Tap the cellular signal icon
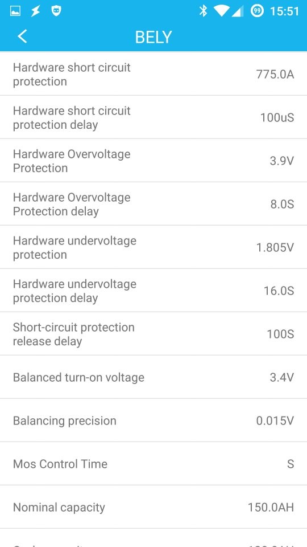The width and height of the screenshot is (307, 547). coord(237,11)
